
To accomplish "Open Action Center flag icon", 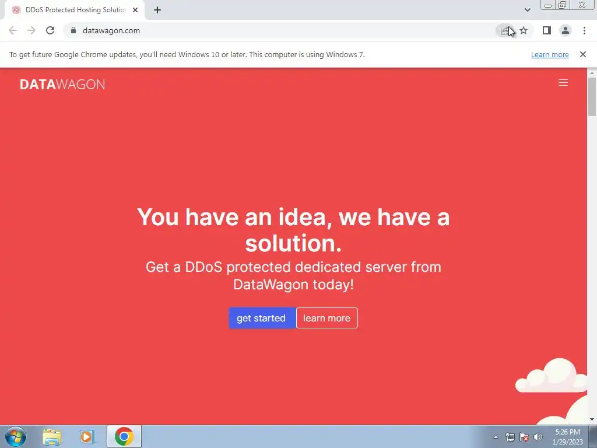I will point(524,437).
